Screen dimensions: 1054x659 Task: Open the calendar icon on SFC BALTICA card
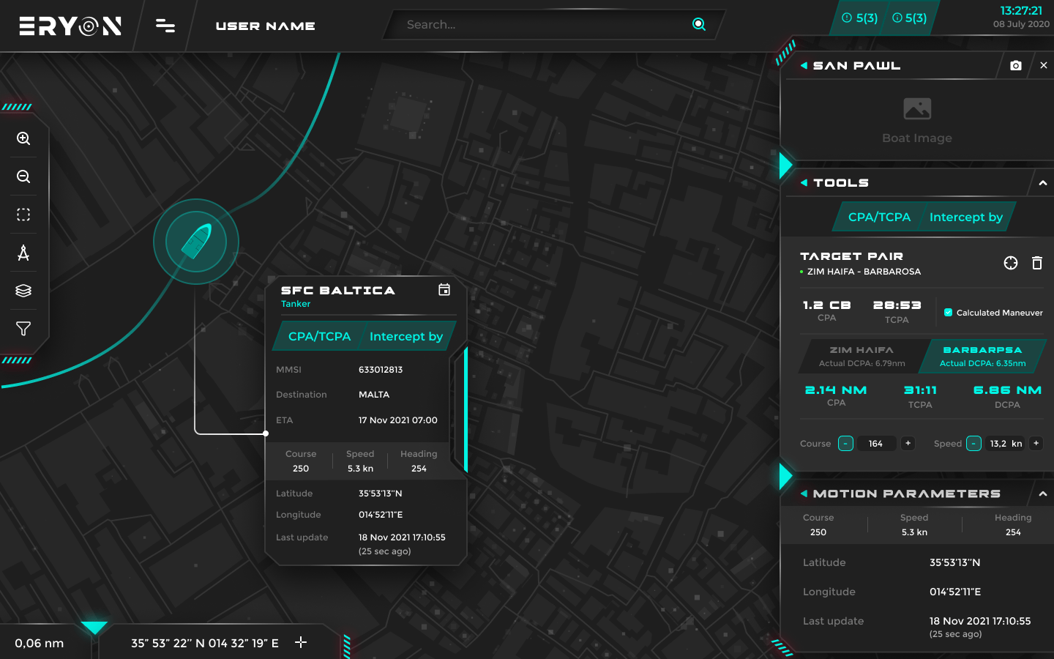click(444, 290)
